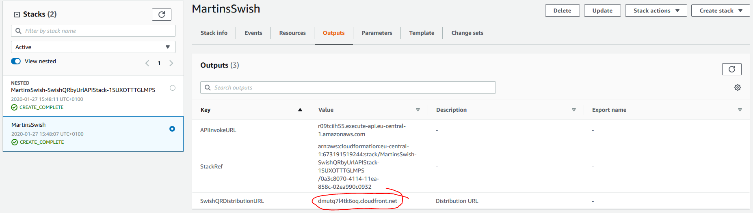This screenshot has height=213, width=753.
Task: Sort outputs by Key column
Action: [300, 110]
